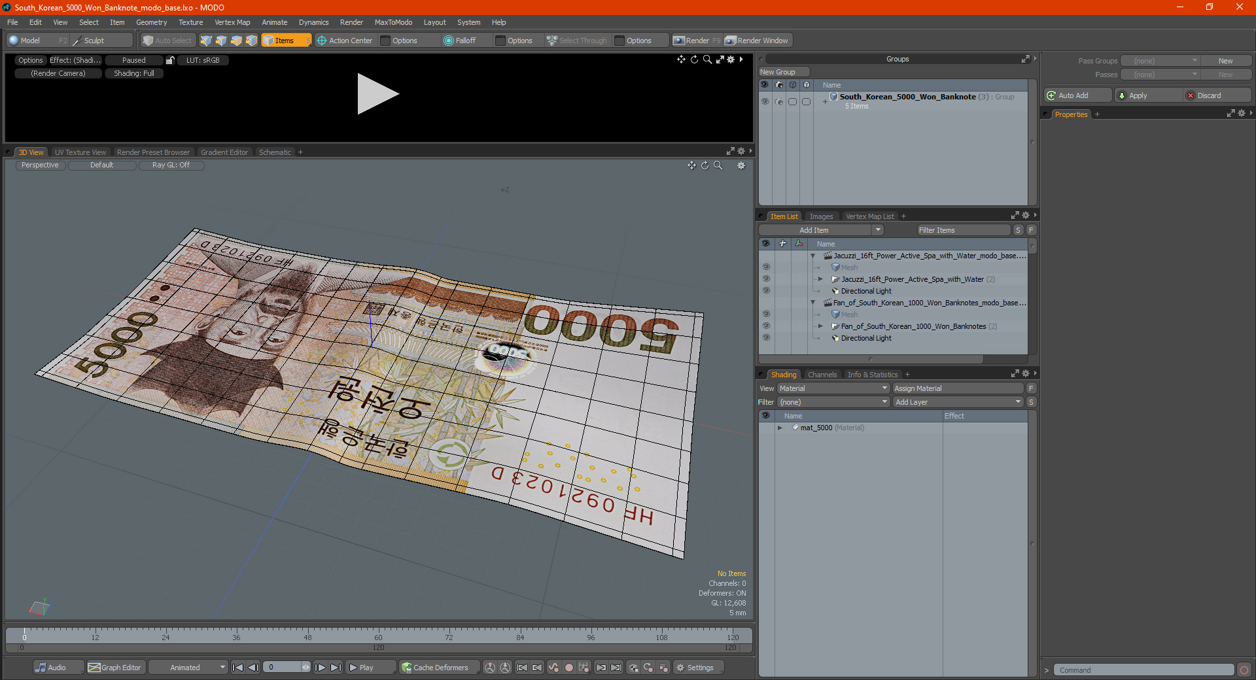
Task: Open Shading panel gear options icon
Action: tap(1025, 374)
